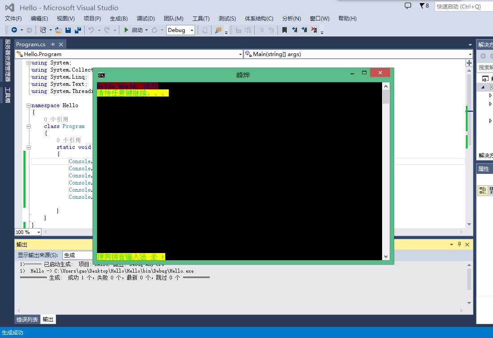The width and height of the screenshot is (493, 338).
Task: Open the Start button dropdown arrow
Action: [147, 30]
